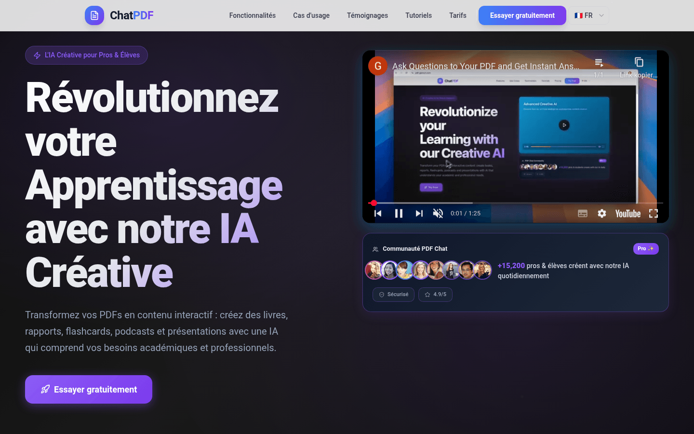Viewport: 694px width, 434px height.
Task: Unmute the video sound
Action: click(x=438, y=214)
